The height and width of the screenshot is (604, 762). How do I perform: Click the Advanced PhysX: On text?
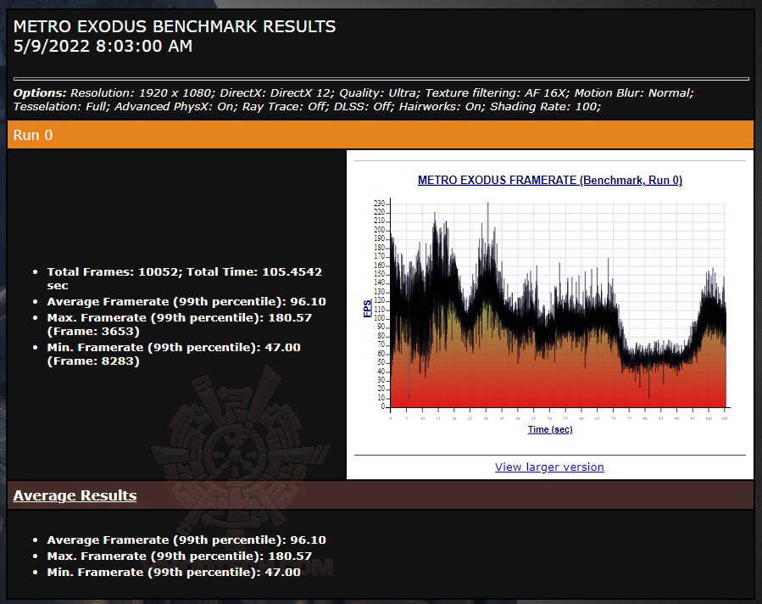click(x=176, y=107)
